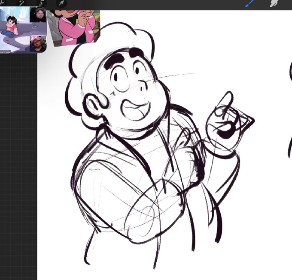The height and width of the screenshot is (280, 292).
Task: Select the blue Brush tool
Action: 250,3
